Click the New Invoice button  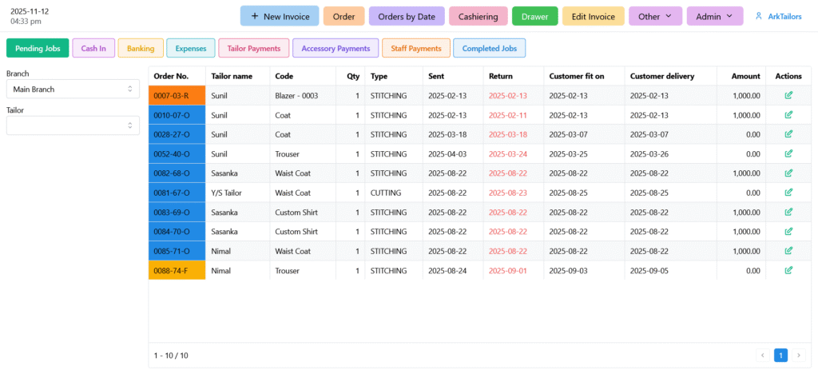coord(280,16)
